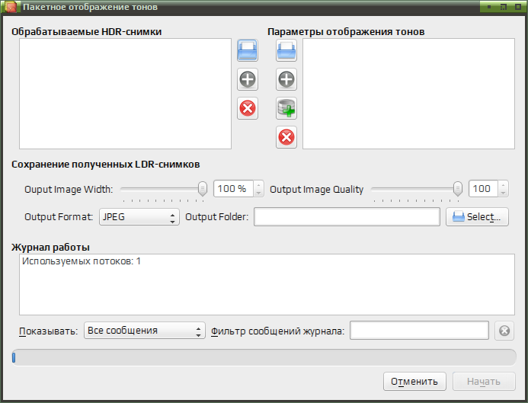Open the Output Format JPEG dropdown

pyautogui.click(x=139, y=217)
